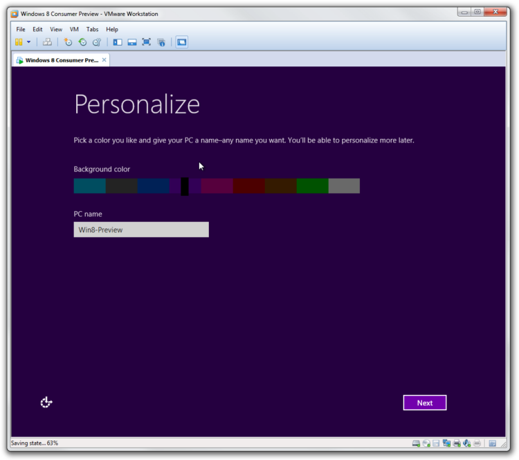The height and width of the screenshot is (460, 519).
Task: Click the CD/DVD drive status bar icon
Action: pos(426,443)
